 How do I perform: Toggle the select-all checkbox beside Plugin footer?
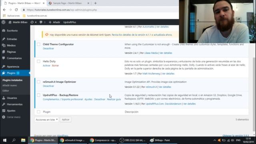38,112
